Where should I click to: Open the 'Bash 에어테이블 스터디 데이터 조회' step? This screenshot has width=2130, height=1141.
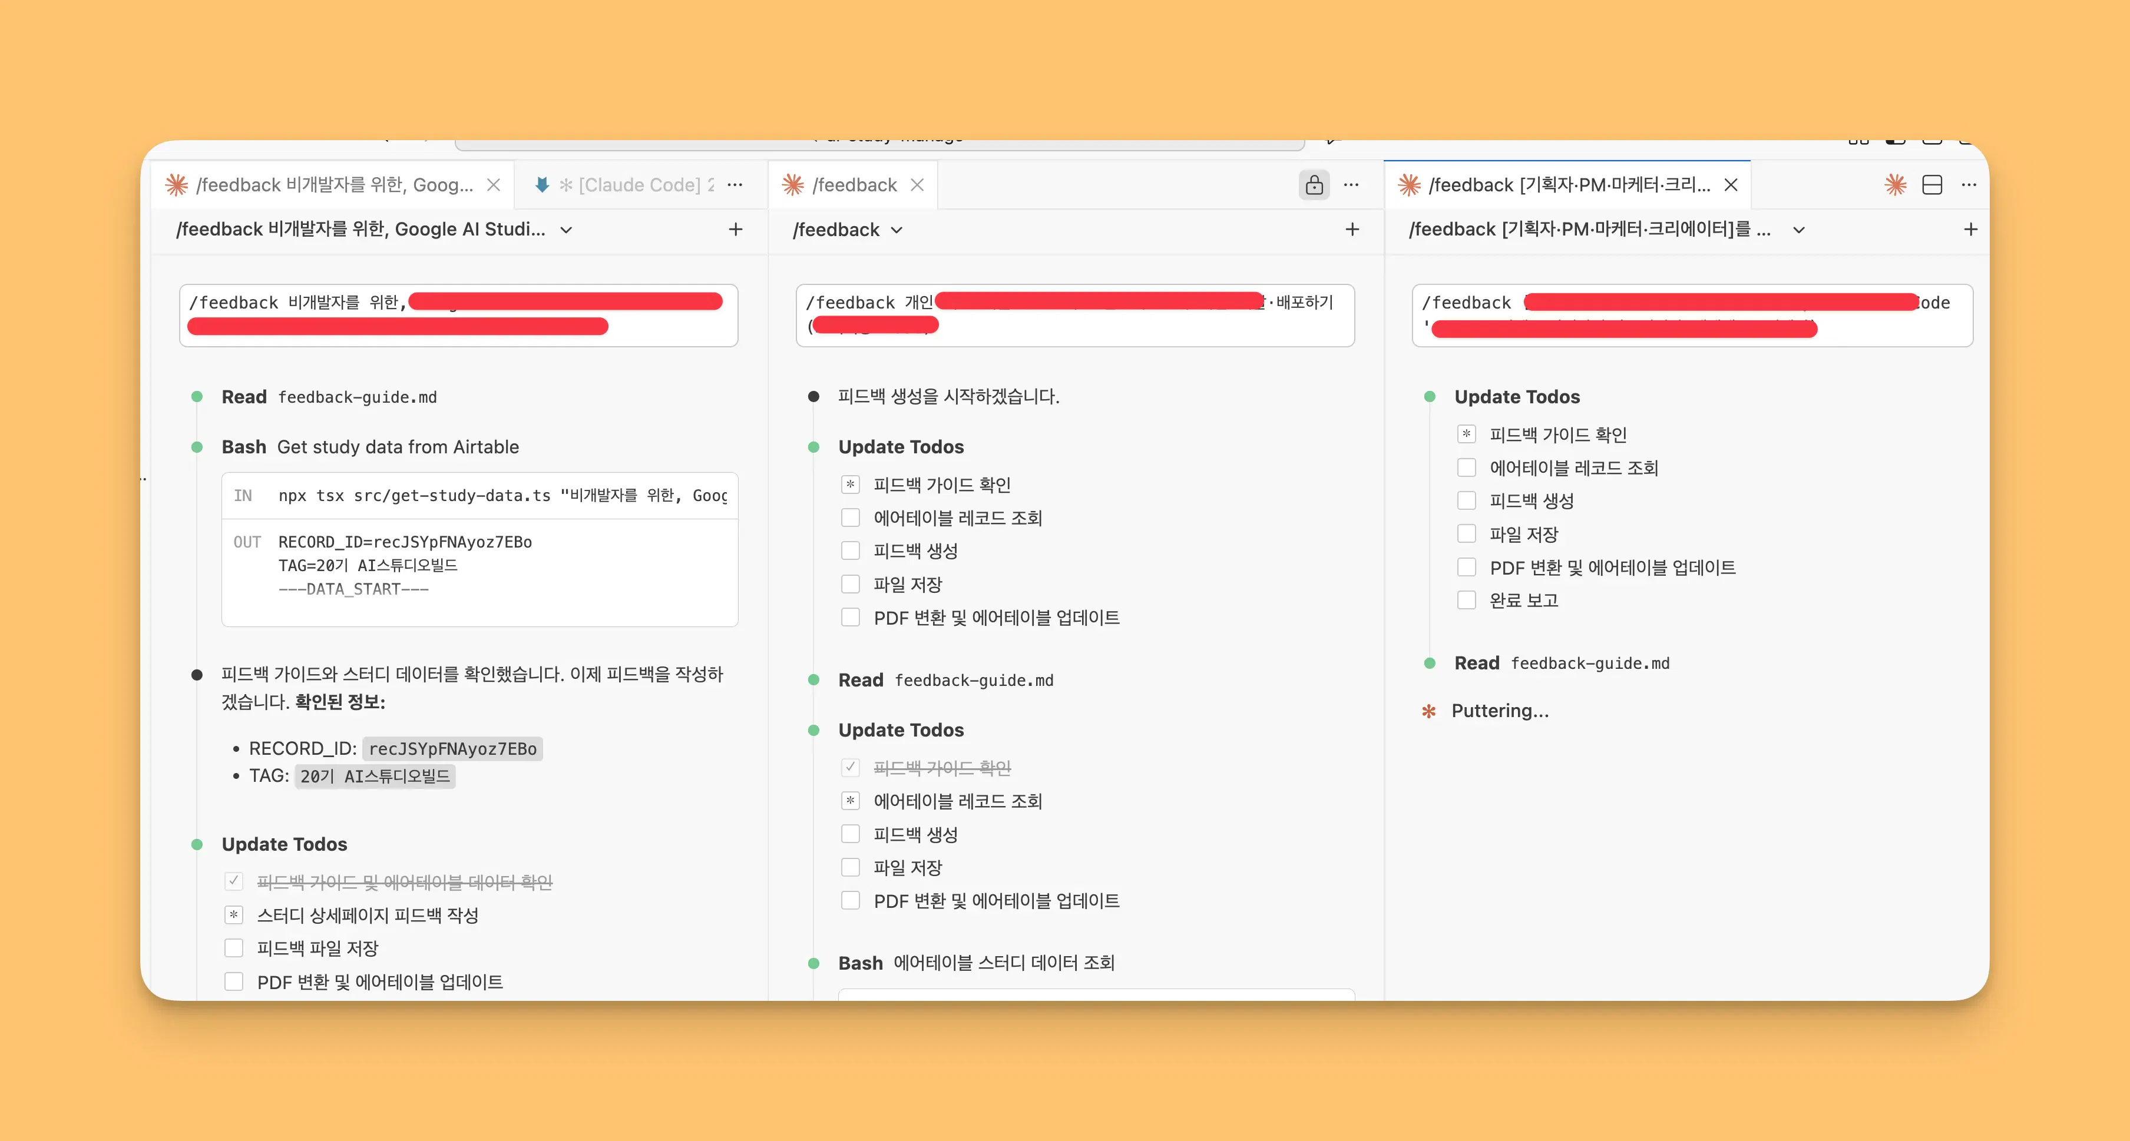pyautogui.click(x=977, y=963)
